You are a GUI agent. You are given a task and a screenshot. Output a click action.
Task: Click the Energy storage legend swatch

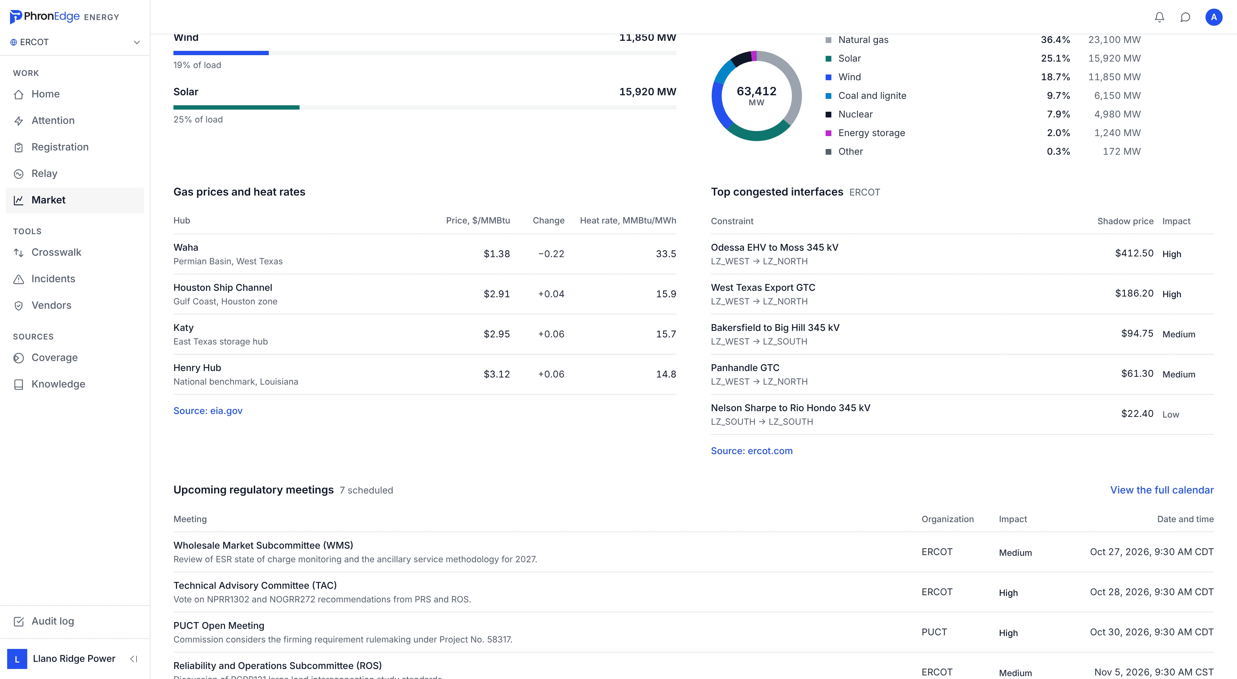(828, 133)
